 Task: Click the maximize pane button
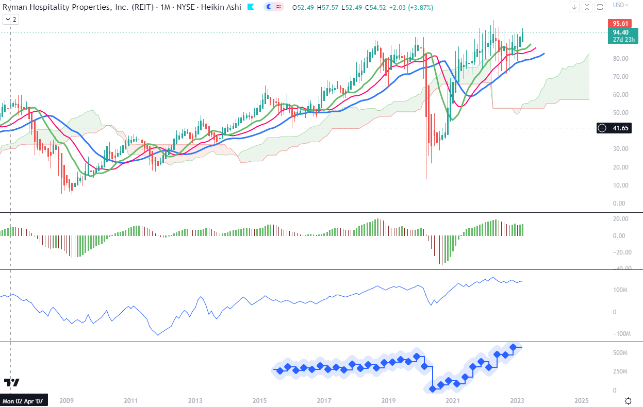pyautogui.click(x=600, y=7)
